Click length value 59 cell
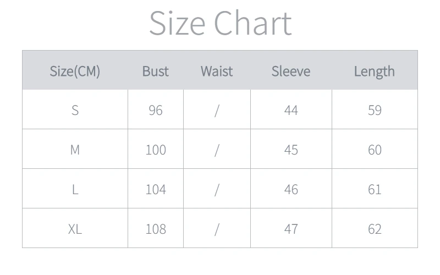The height and width of the screenshot is (275, 440). [x=375, y=110]
